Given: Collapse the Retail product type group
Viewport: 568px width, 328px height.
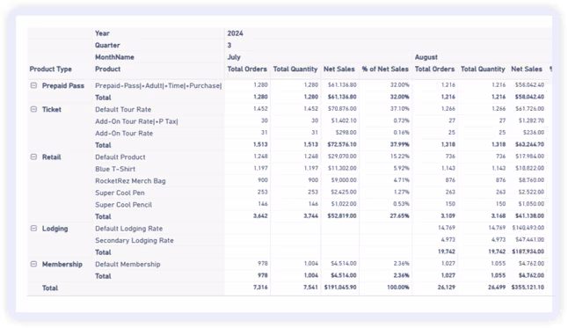Looking at the screenshot, I should point(33,157).
